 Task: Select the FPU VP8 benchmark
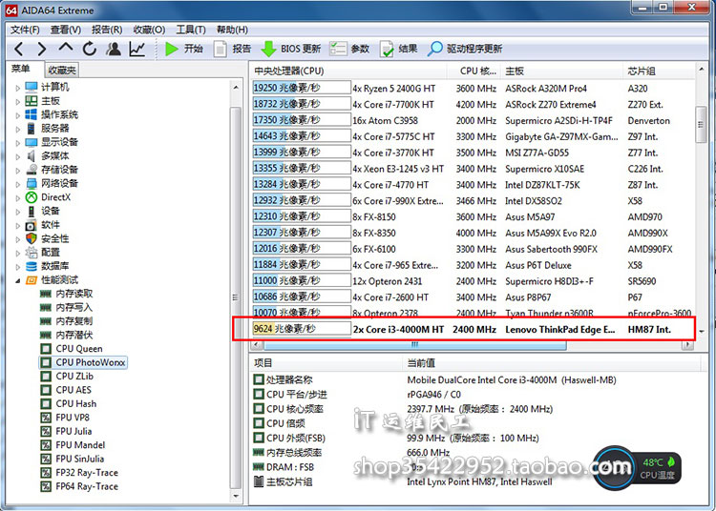[65, 418]
